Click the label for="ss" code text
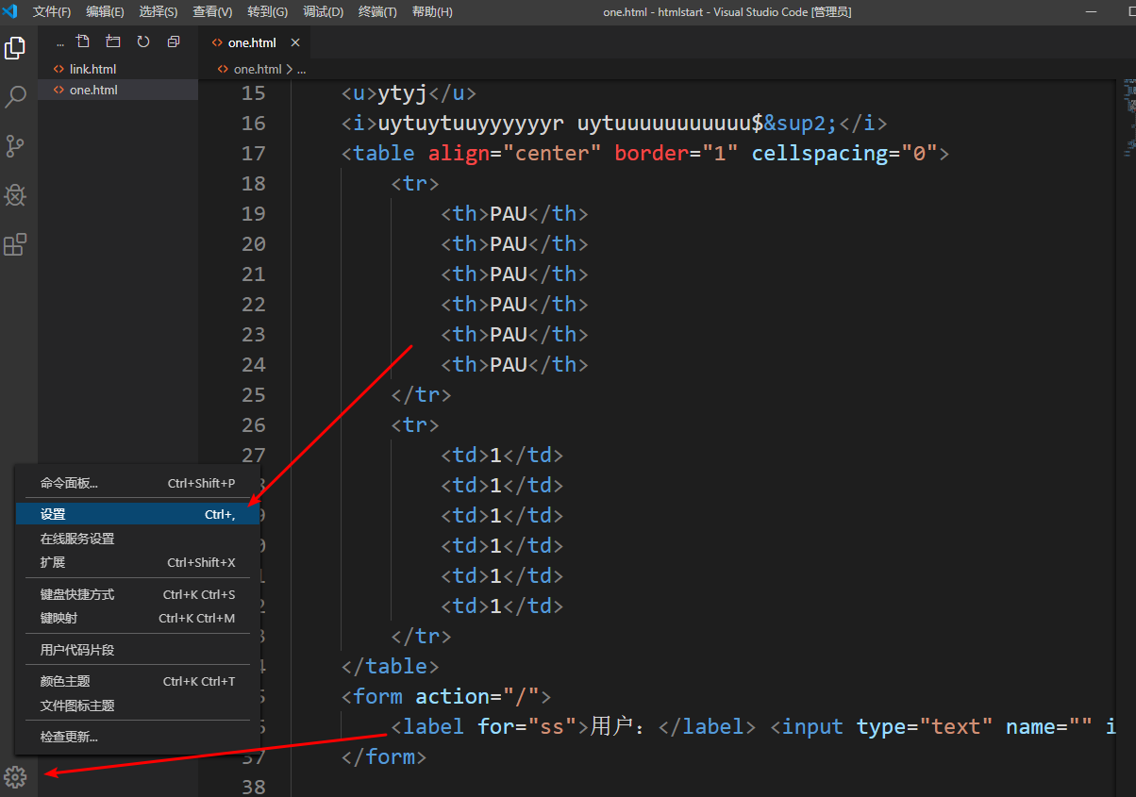The height and width of the screenshot is (797, 1136). click(490, 726)
